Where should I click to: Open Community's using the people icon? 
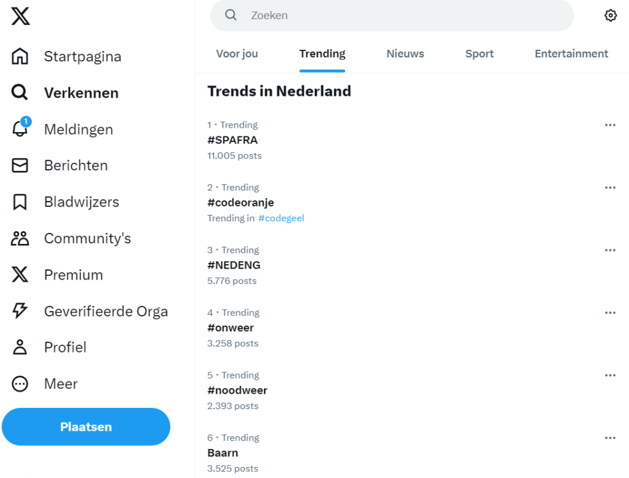20,238
